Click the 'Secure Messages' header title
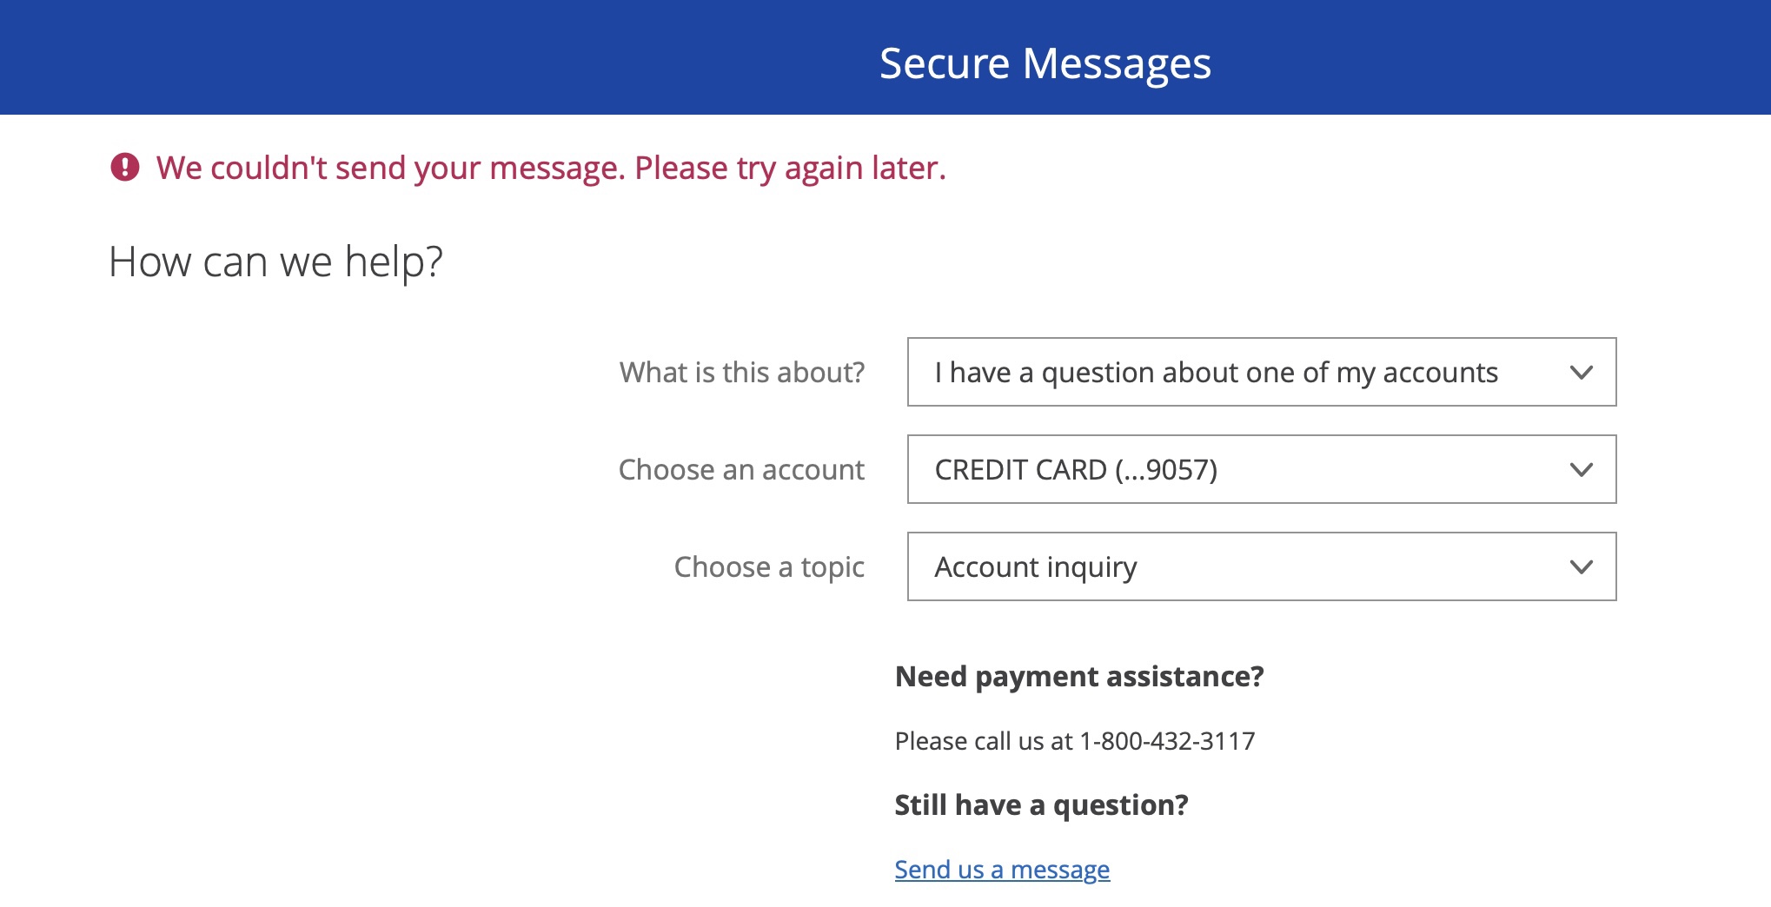This screenshot has width=1771, height=907. coord(1045,63)
